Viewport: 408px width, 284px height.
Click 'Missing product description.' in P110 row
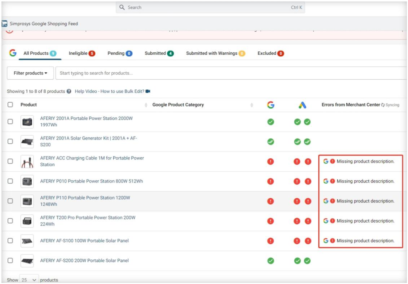(365, 201)
